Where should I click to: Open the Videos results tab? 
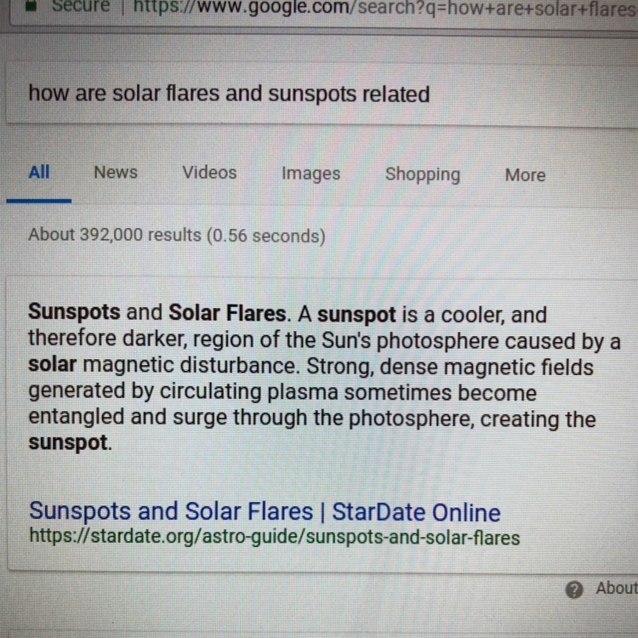tap(209, 173)
